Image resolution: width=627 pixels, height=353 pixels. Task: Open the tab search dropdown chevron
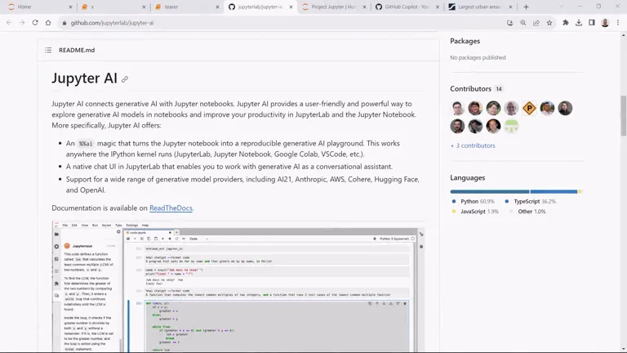pos(562,7)
